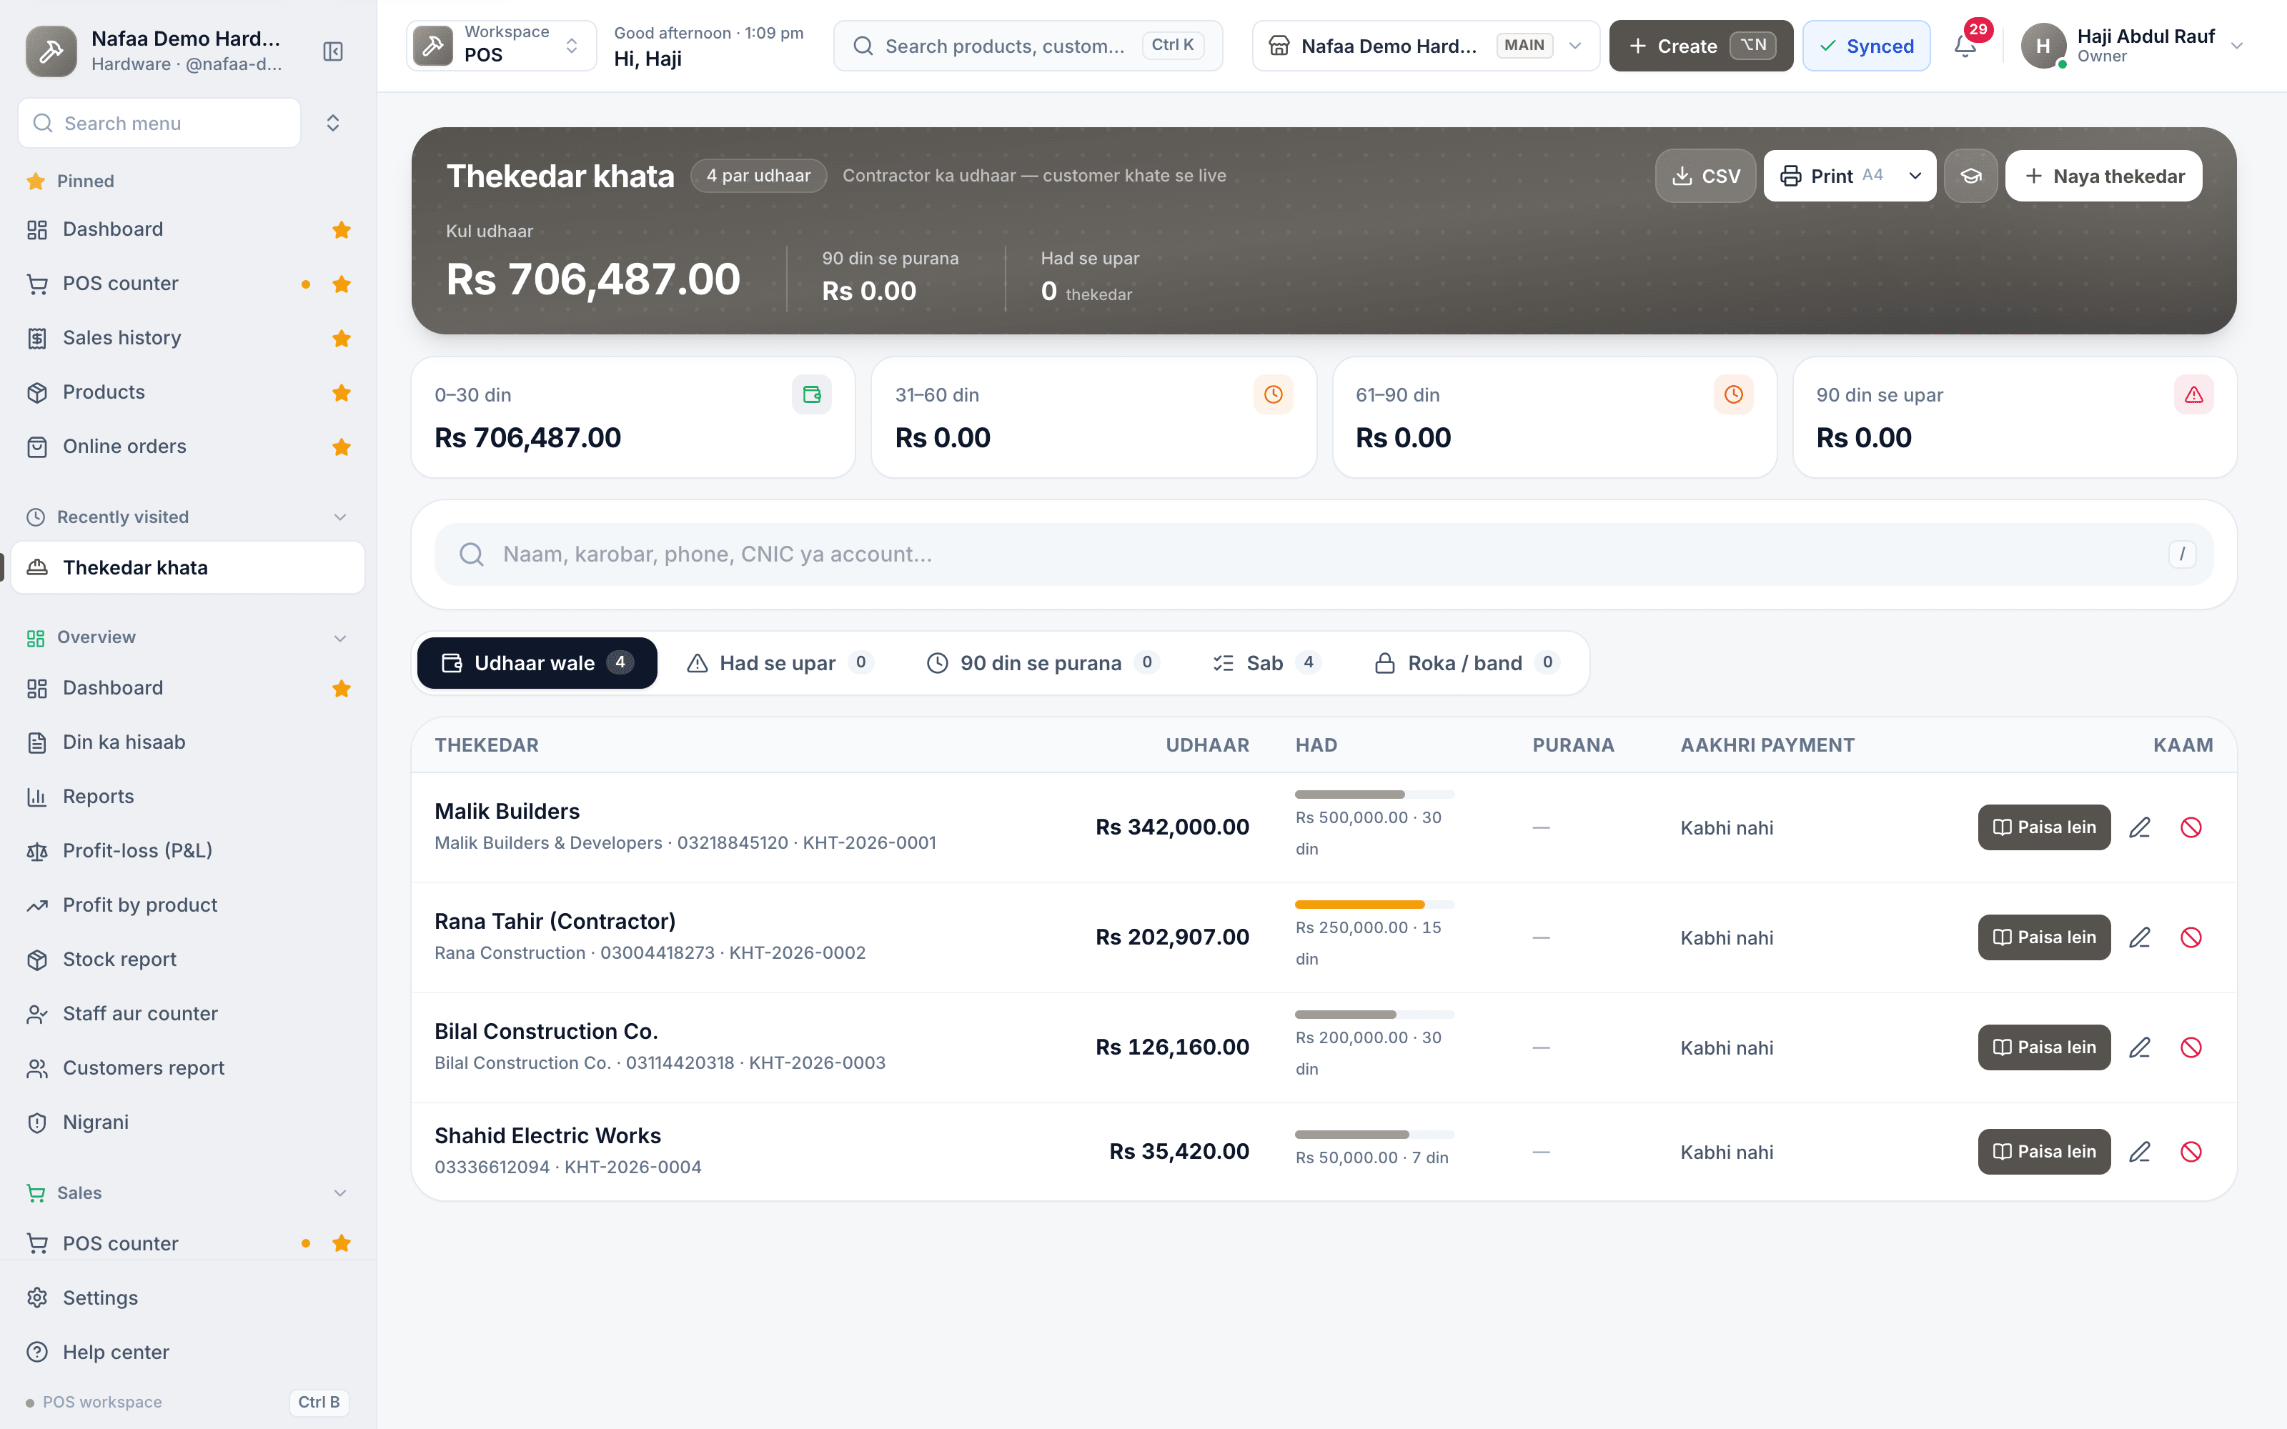
Task: Click the 61–90 din clock icon
Action: (1733, 394)
